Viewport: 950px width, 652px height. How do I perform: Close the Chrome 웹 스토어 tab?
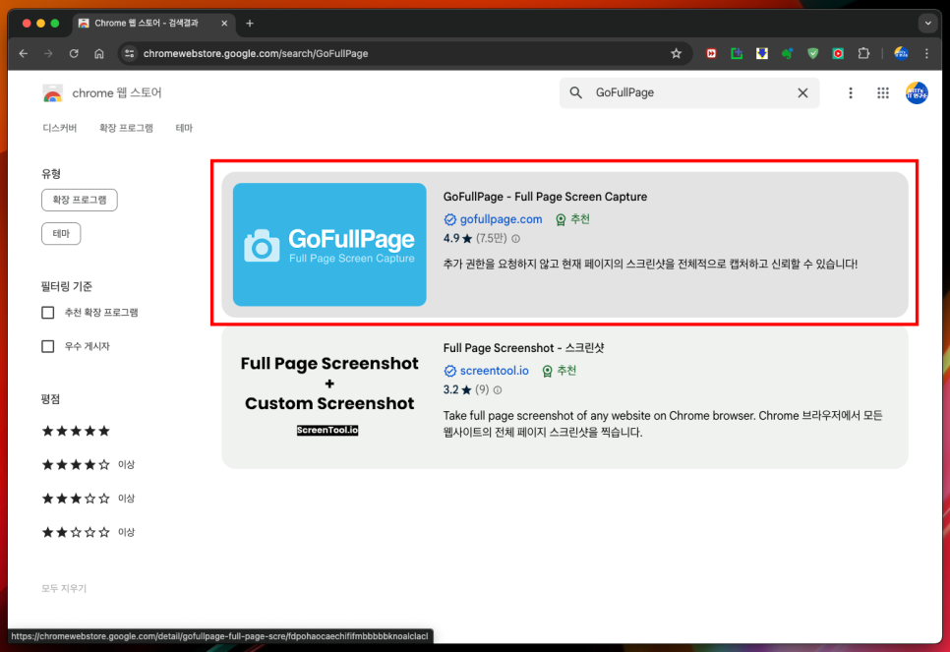click(224, 24)
